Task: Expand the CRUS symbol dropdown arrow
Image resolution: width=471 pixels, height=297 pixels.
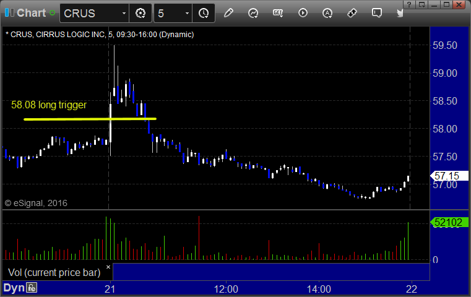Action: (124, 13)
